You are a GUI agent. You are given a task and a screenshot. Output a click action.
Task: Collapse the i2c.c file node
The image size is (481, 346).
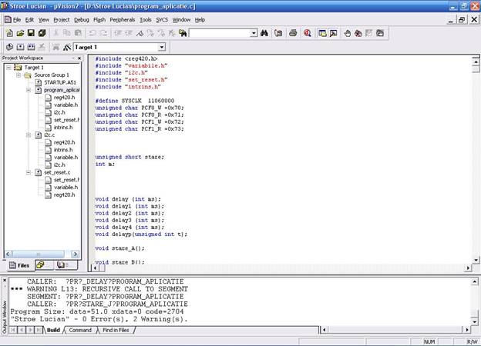[x=29, y=135]
